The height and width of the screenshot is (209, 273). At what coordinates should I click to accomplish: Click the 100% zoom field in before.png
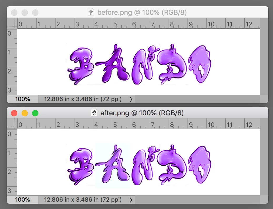click(22, 99)
